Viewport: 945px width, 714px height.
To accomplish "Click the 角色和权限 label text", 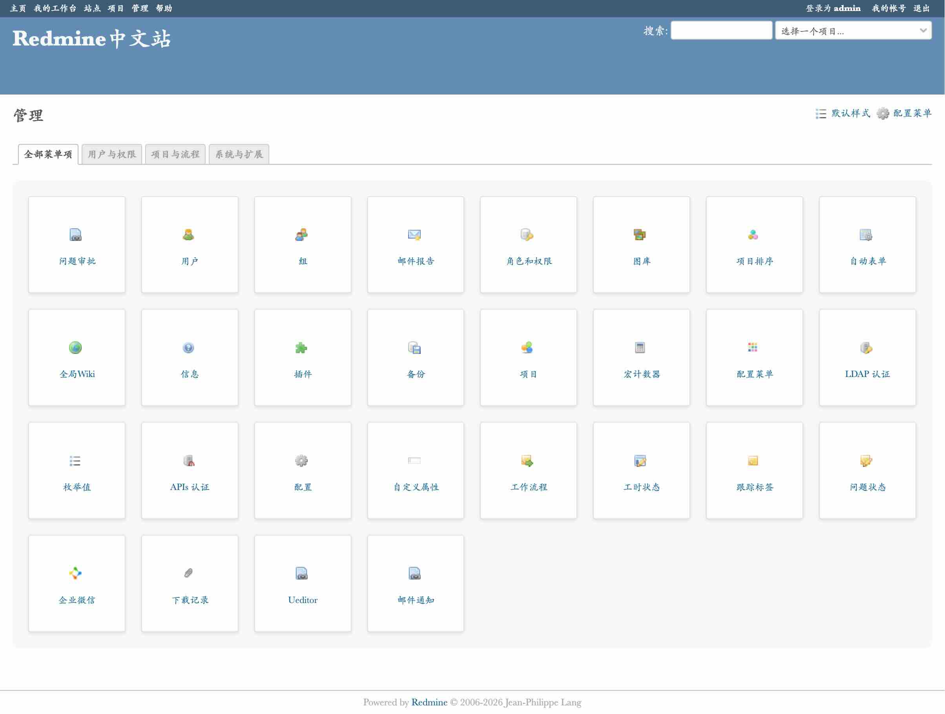I will point(529,261).
